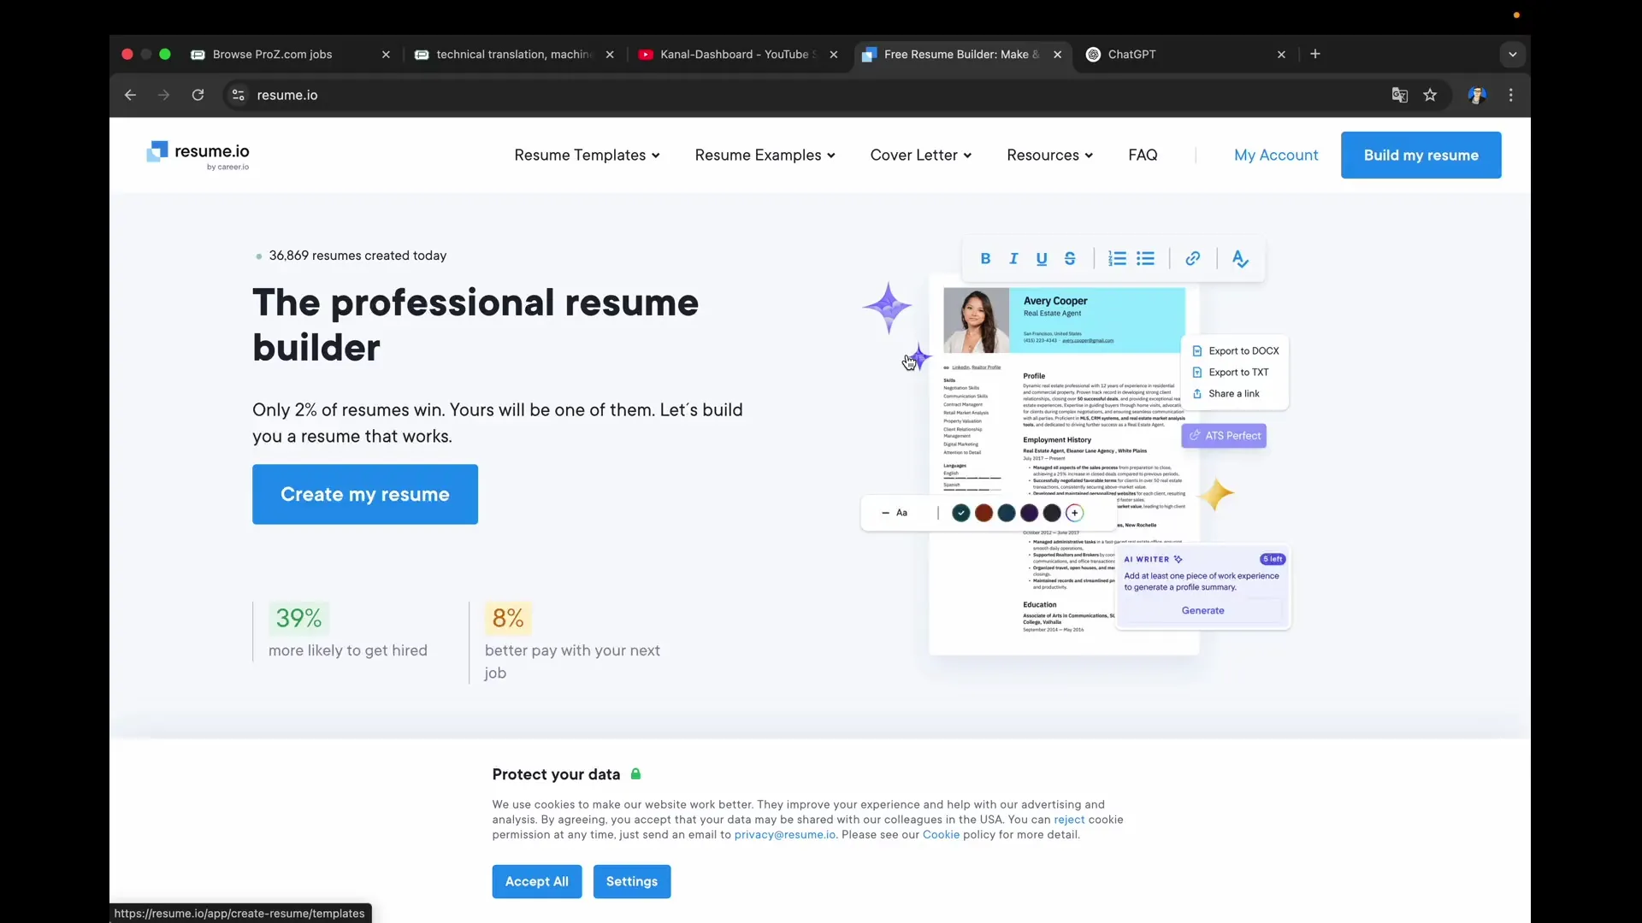Click the Underline formatting icon
The width and height of the screenshot is (1642, 923).
(1042, 259)
